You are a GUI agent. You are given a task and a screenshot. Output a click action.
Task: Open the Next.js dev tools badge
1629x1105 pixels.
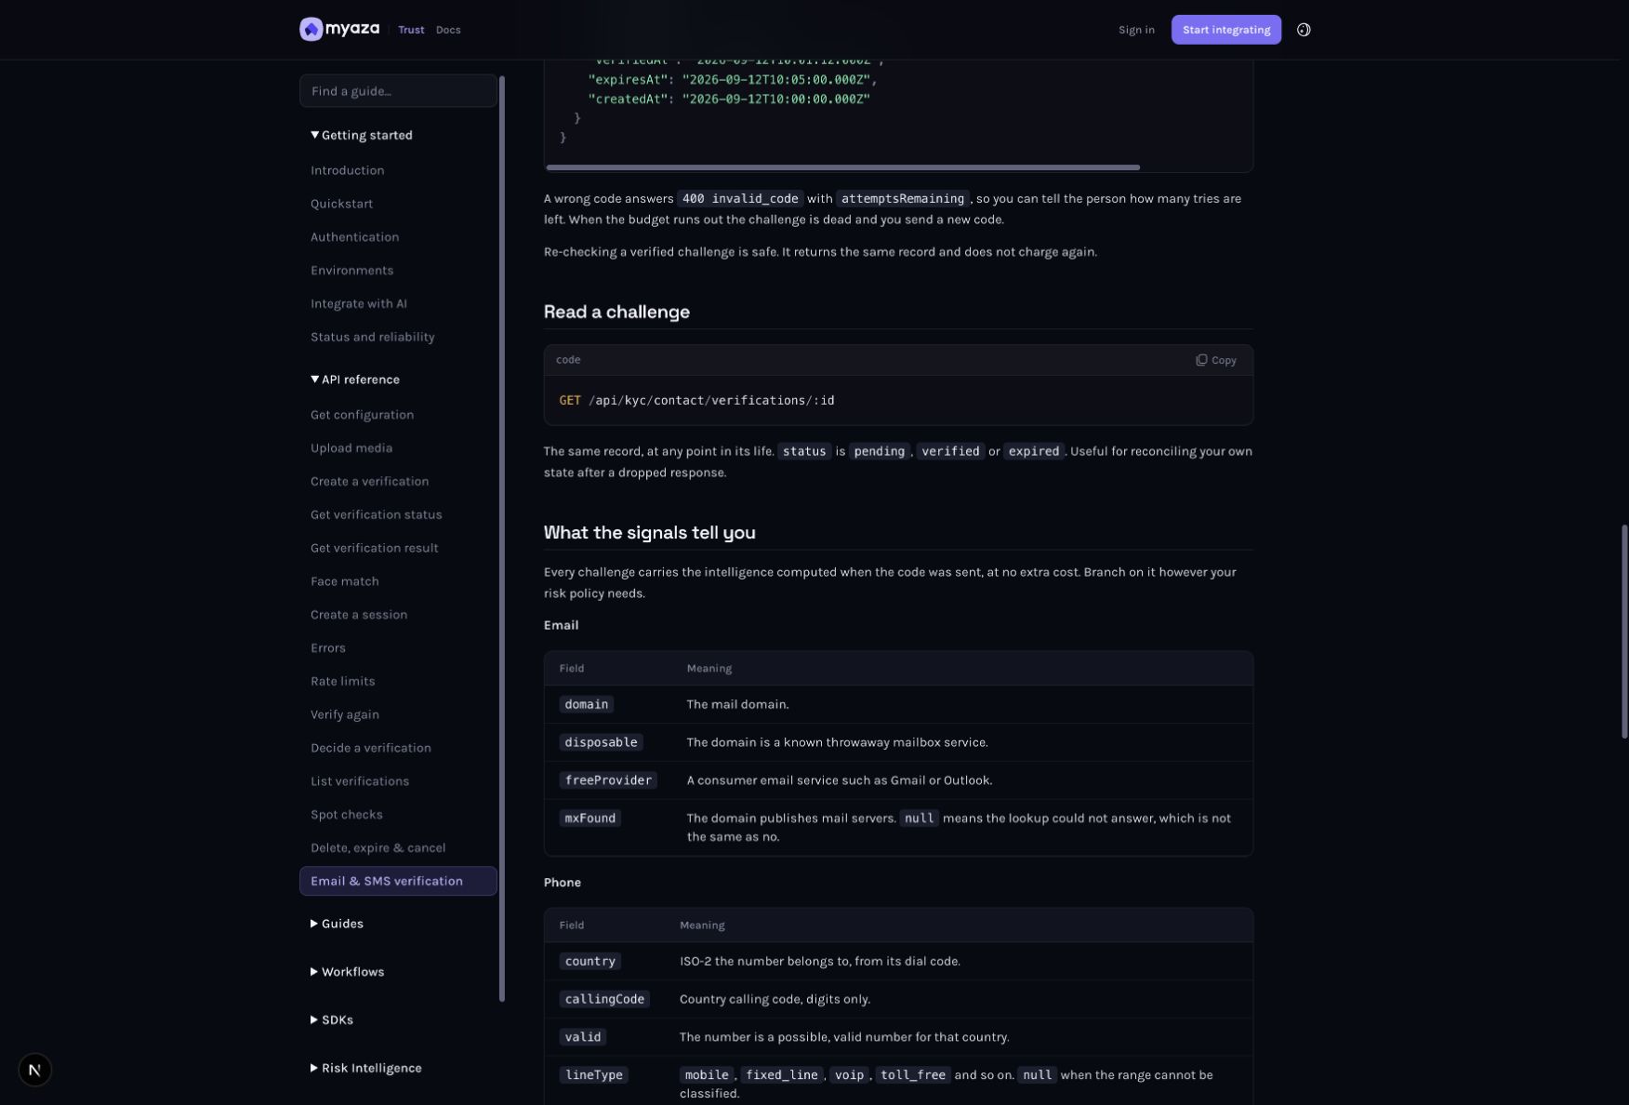pyautogui.click(x=34, y=1070)
